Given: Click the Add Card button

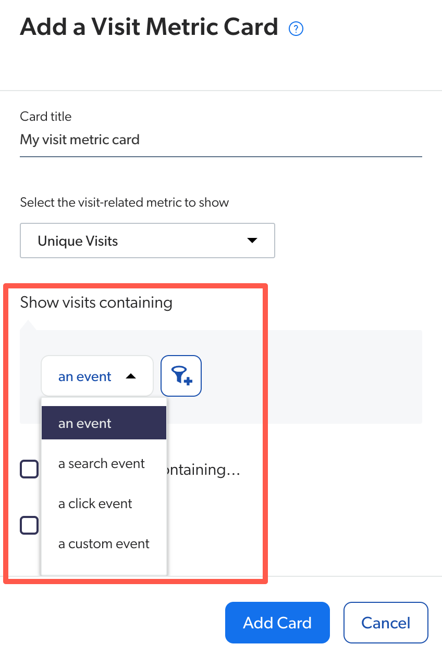Looking at the screenshot, I should (x=277, y=623).
